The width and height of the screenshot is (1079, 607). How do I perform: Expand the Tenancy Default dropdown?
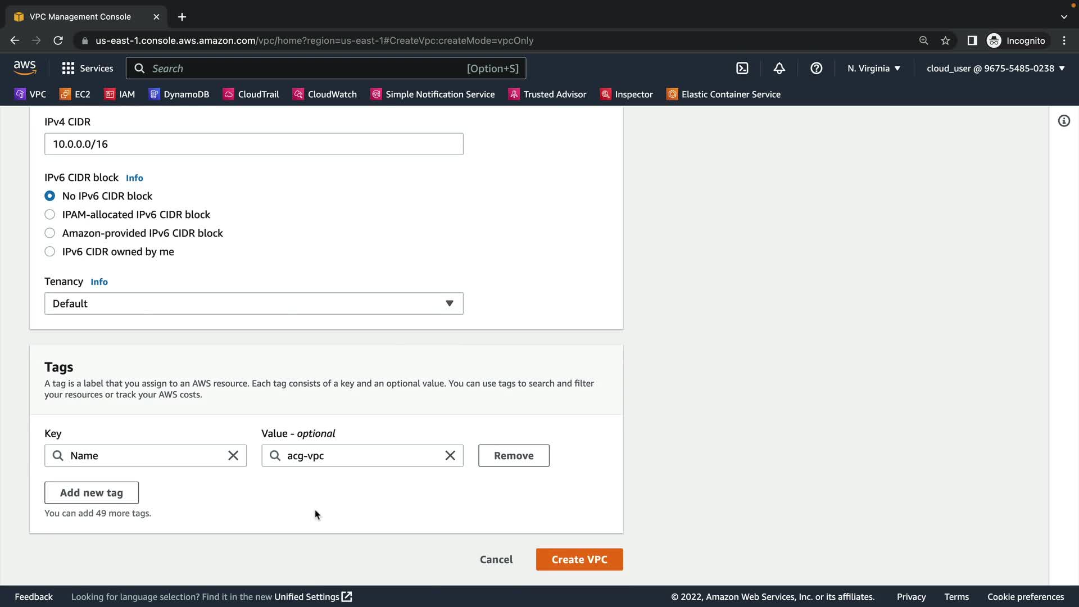click(253, 303)
